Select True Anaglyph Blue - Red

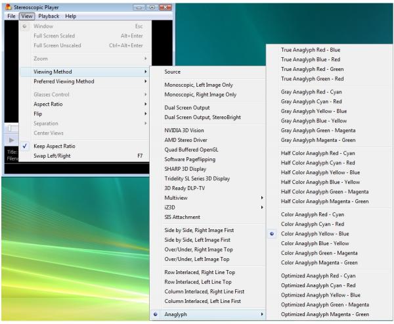[329, 59]
